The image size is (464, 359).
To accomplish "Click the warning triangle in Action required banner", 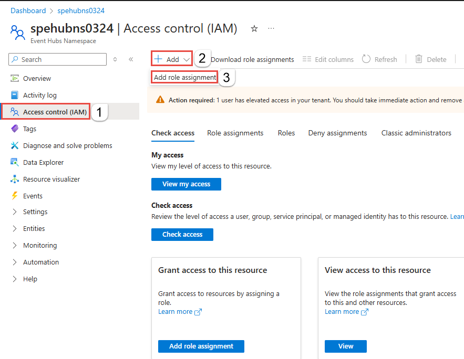I will tap(160, 100).
